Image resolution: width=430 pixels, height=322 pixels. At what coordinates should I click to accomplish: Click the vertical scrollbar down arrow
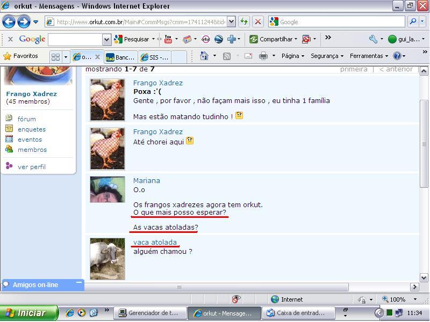click(x=424, y=277)
